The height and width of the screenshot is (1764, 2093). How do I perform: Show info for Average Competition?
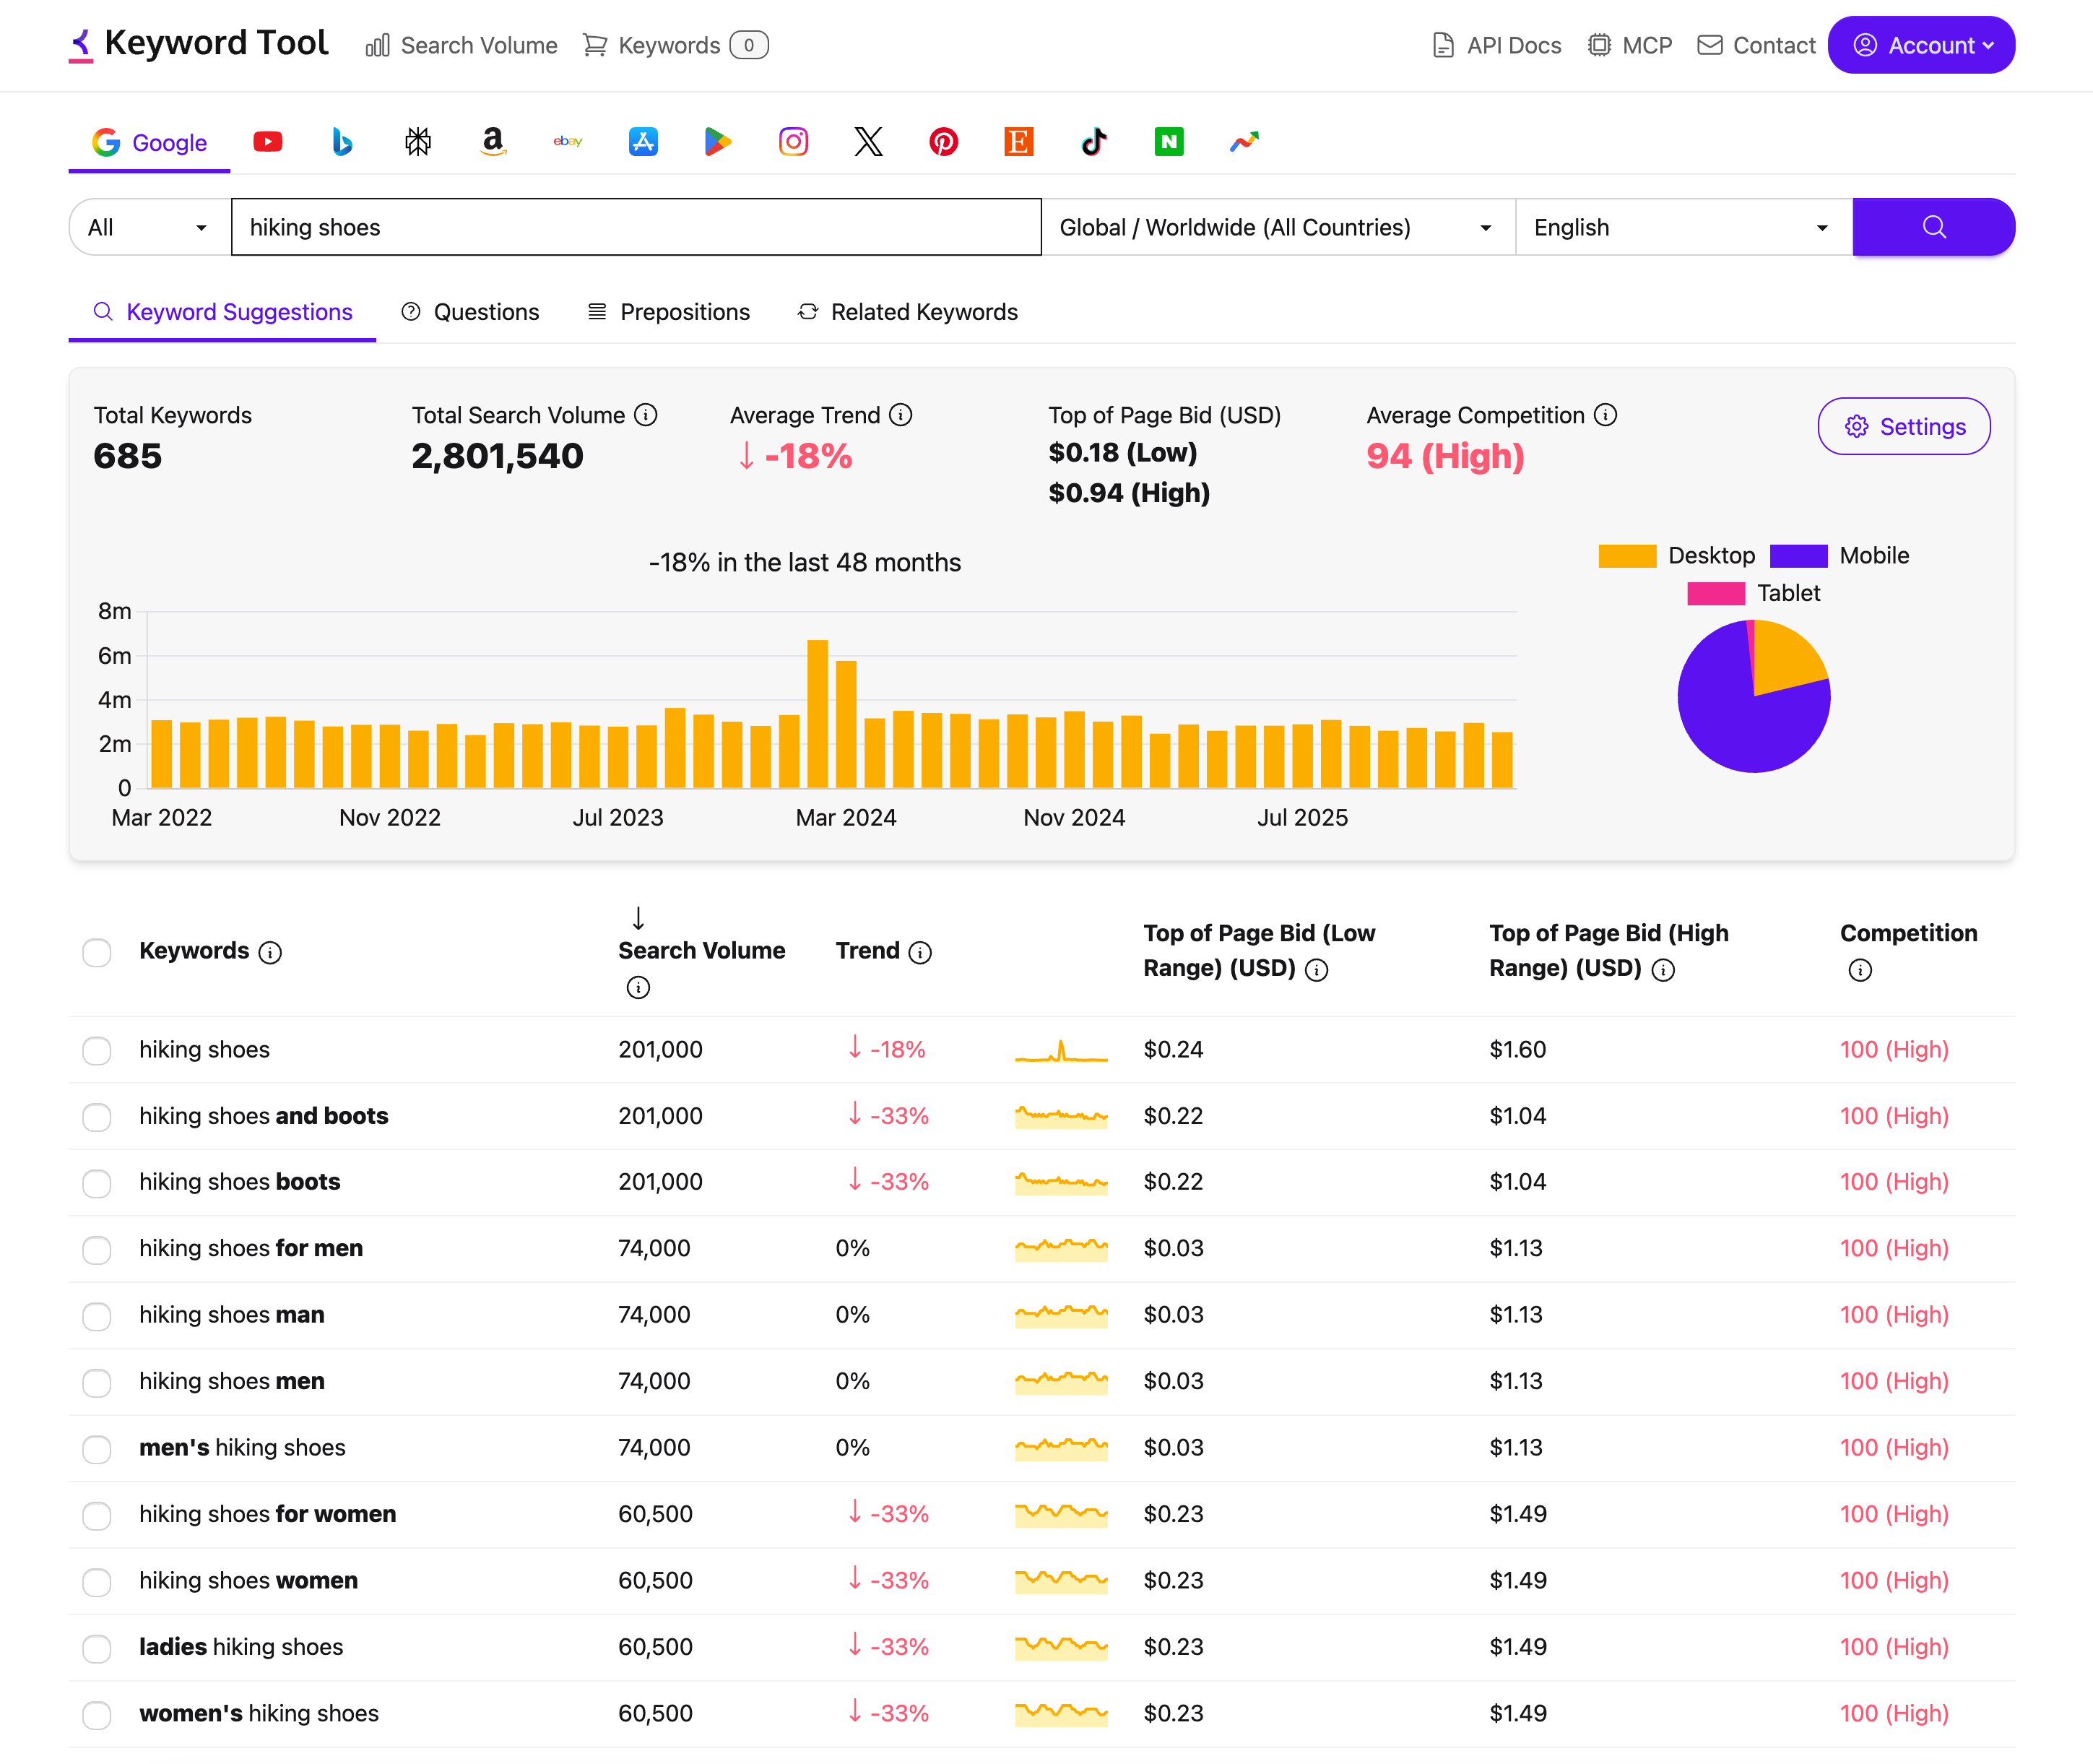pyautogui.click(x=1605, y=415)
